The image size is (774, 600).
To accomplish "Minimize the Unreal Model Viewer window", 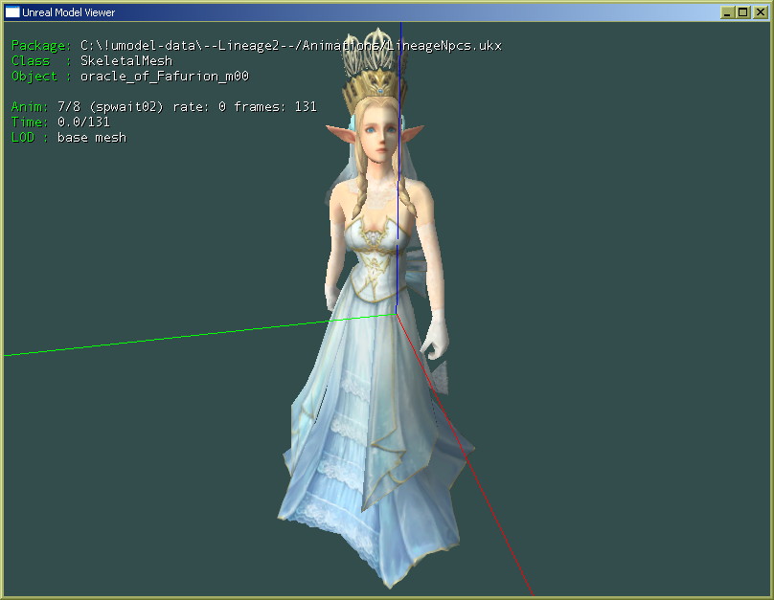I will (727, 12).
